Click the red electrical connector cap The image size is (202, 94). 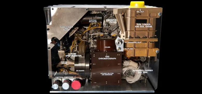(76, 85)
